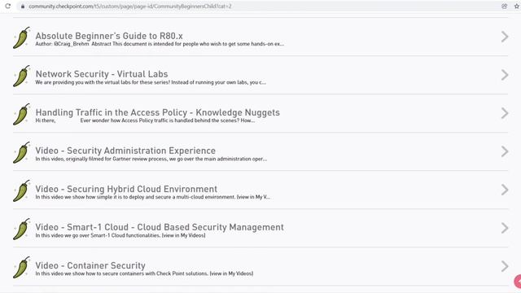Click pepper icon beside Absolute Beginner's Guide
This screenshot has height=293, width=521.
[22, 38]
